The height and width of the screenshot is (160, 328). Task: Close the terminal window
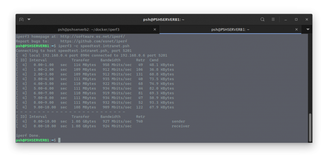pos(307,19)
